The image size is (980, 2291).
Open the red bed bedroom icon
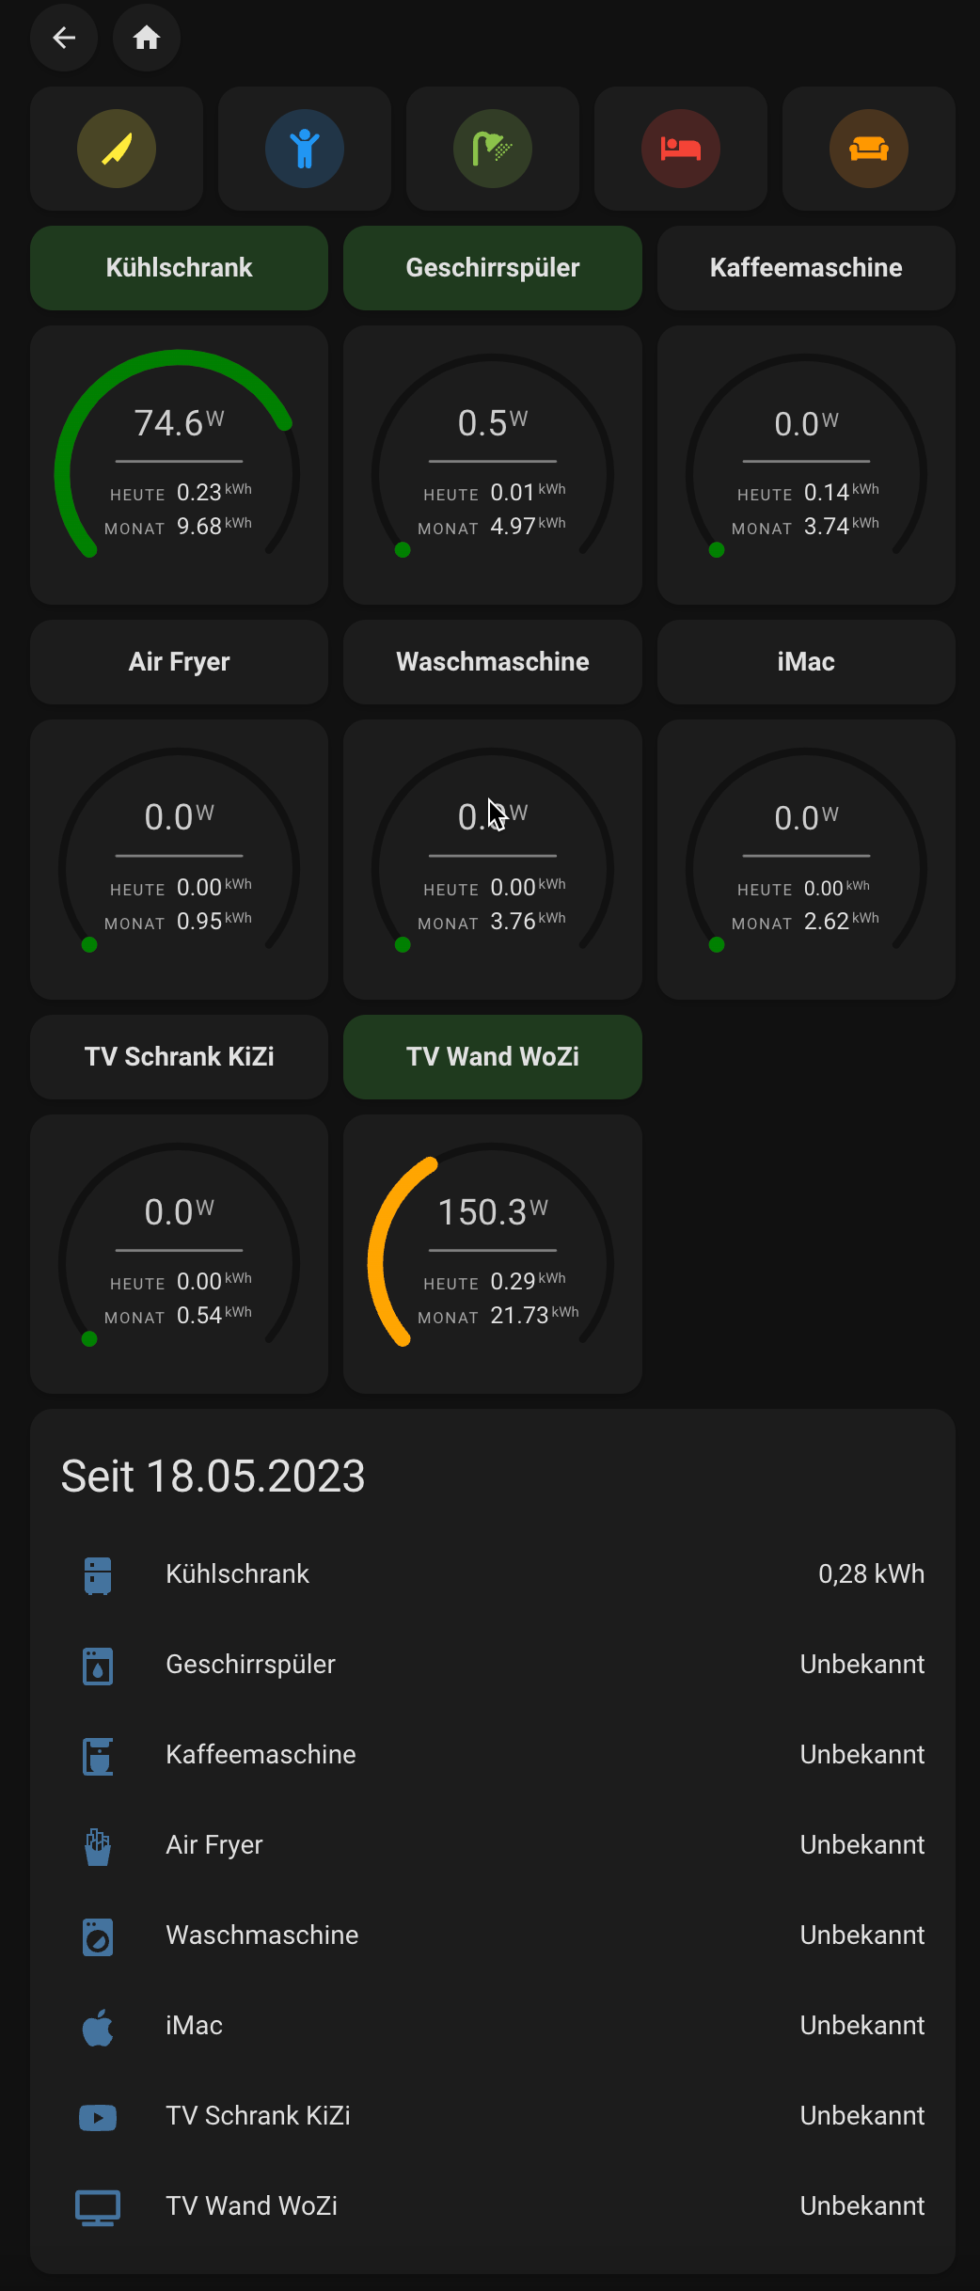click(681, 149)
